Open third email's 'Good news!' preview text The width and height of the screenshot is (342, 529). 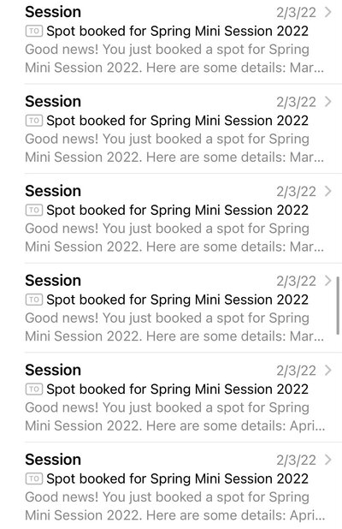click(174, 237)
